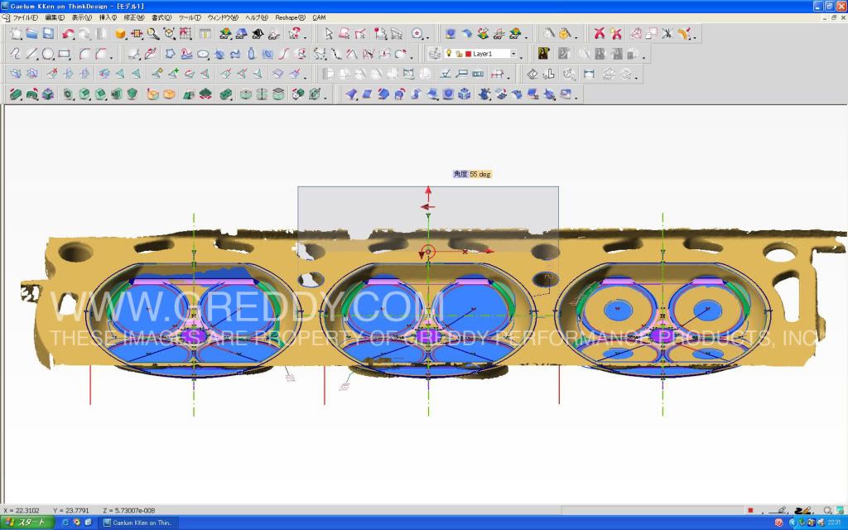The width and height of the screenshot is (848, 530).
Task: Click the table spreadsheet icon
Action: click(205, 33)
